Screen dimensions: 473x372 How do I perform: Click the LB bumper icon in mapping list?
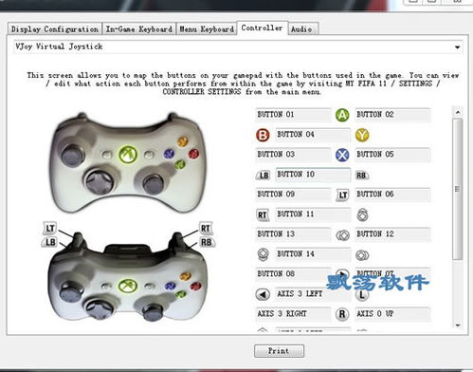tap(263, 175)
